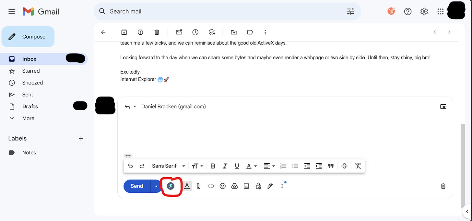Open the Support help icon

[408, 11]
